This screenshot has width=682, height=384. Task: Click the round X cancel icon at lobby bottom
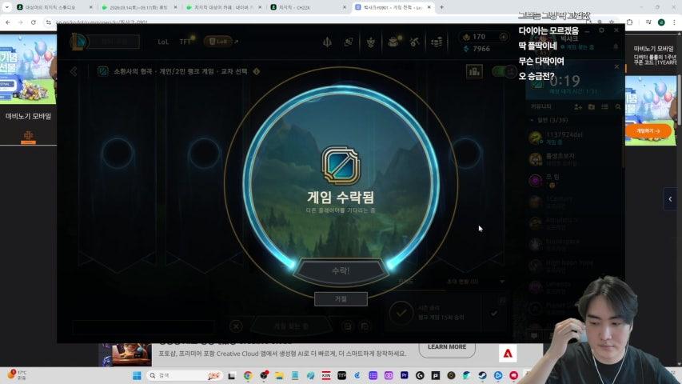tap(236, 326)
